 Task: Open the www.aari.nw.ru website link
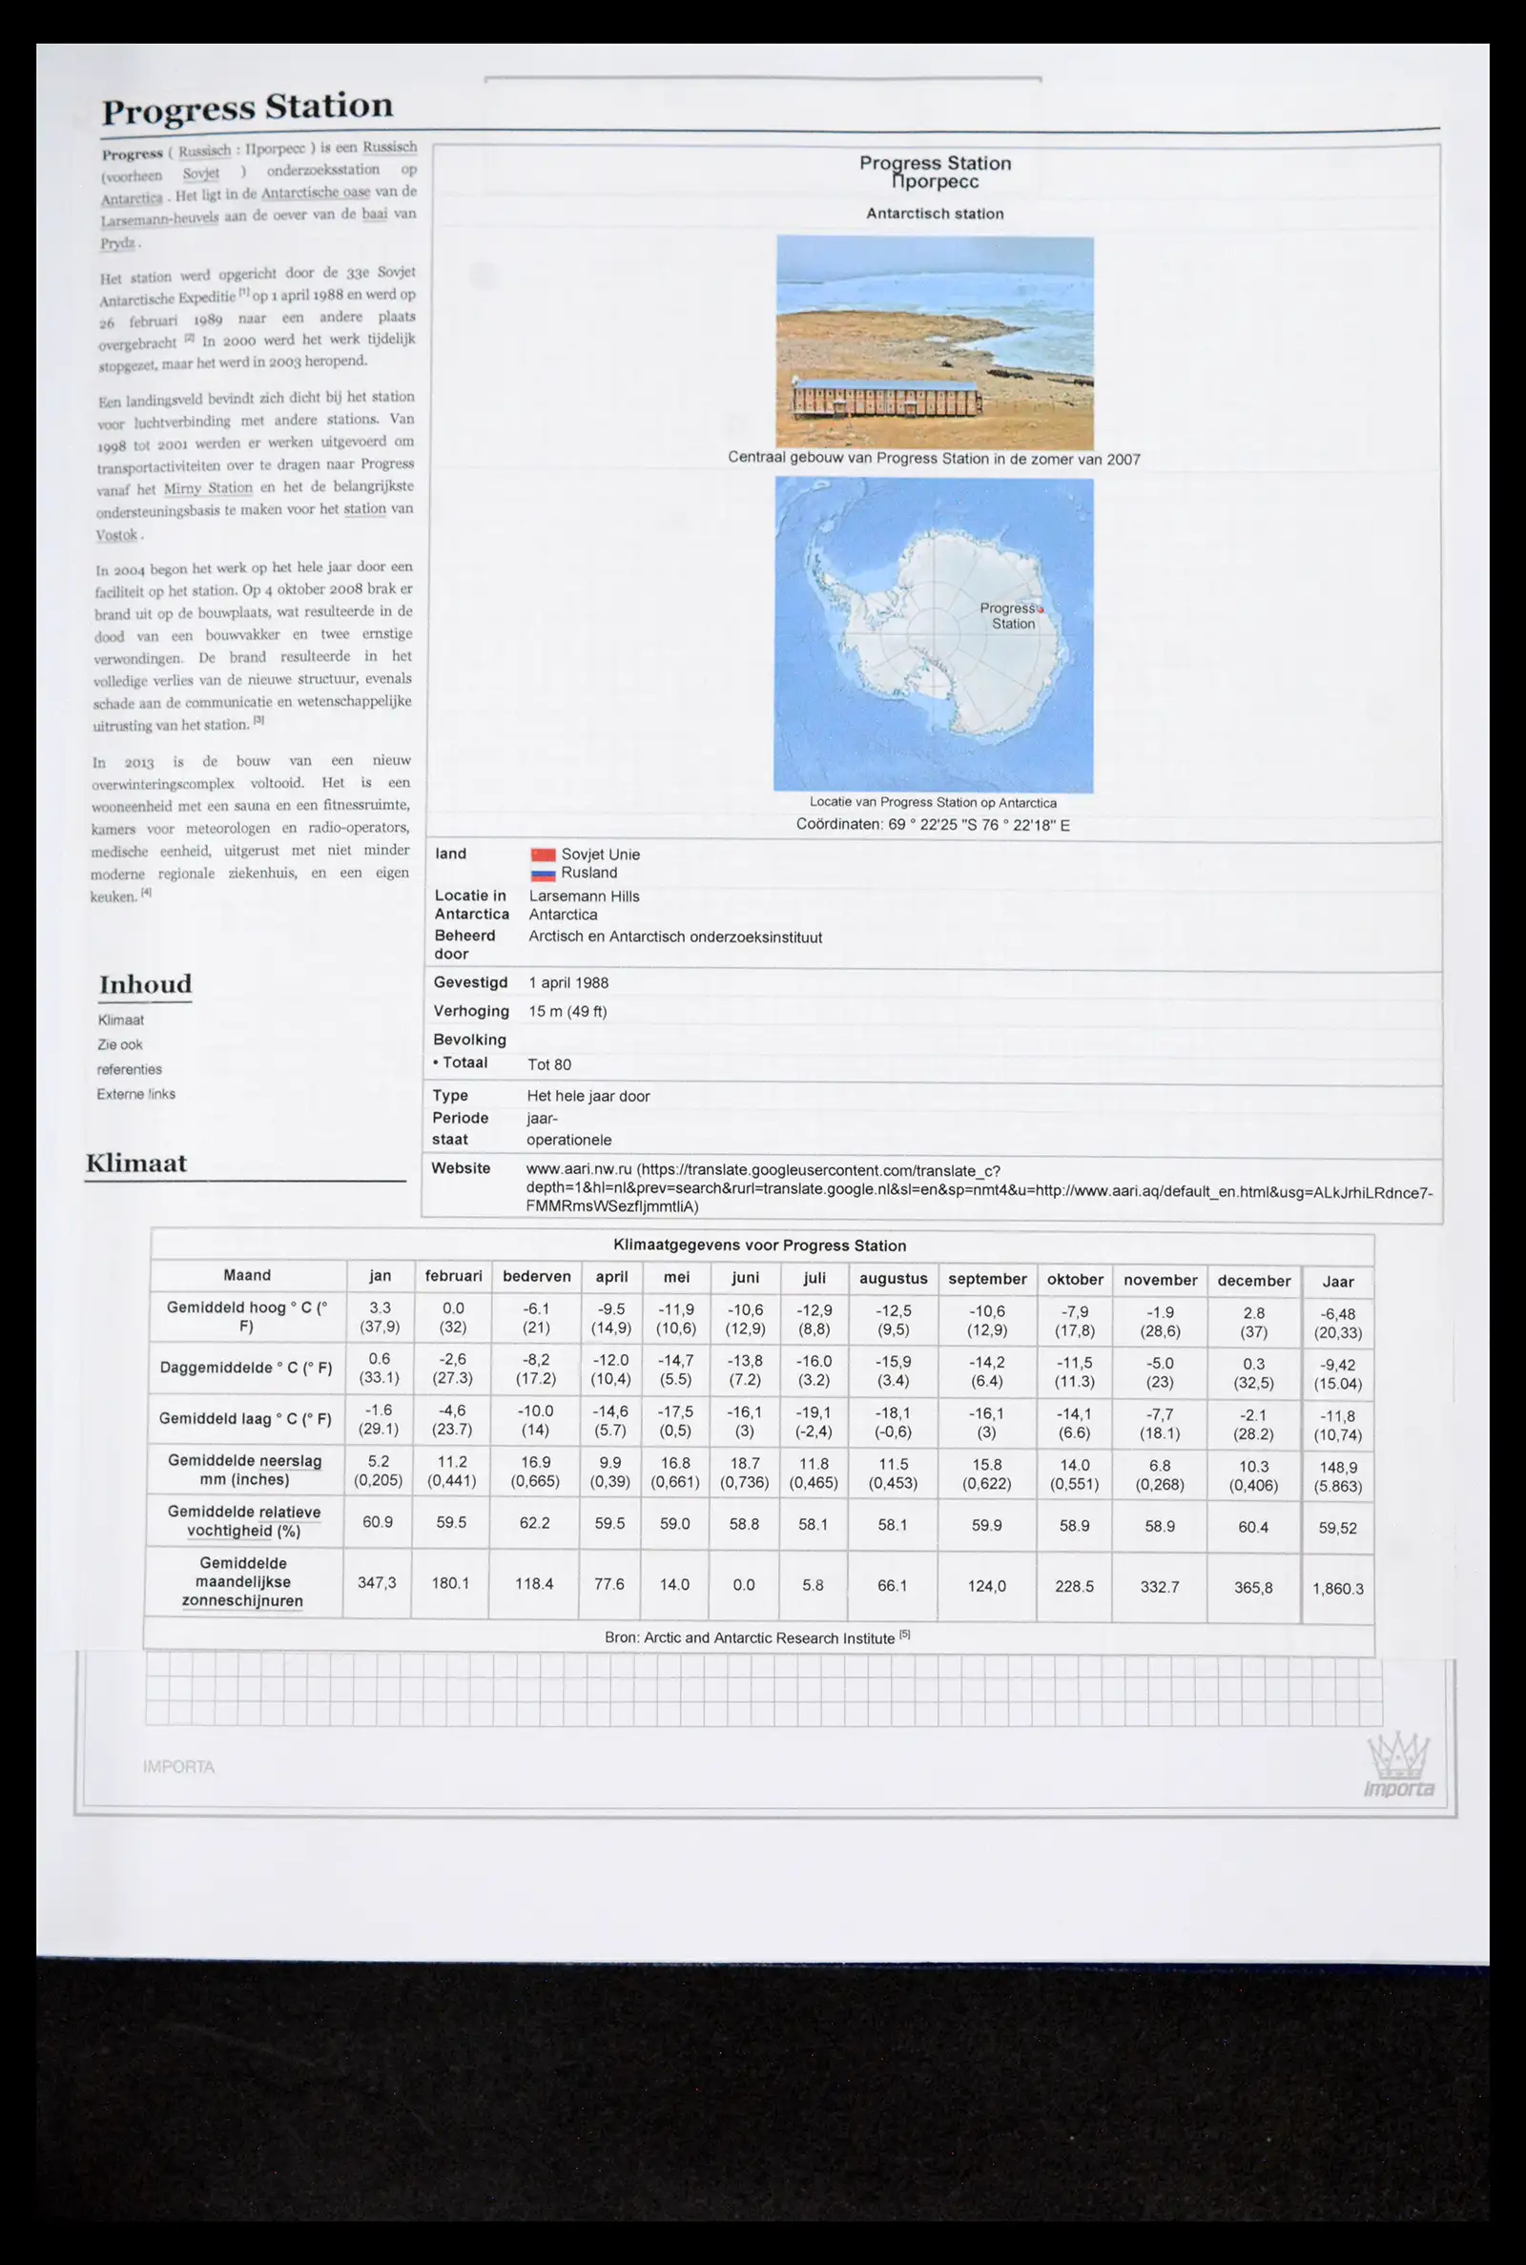click(x=579, y=1169)
